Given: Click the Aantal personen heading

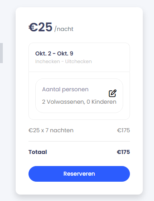Looking at the screenshot, I should [65, 89].
